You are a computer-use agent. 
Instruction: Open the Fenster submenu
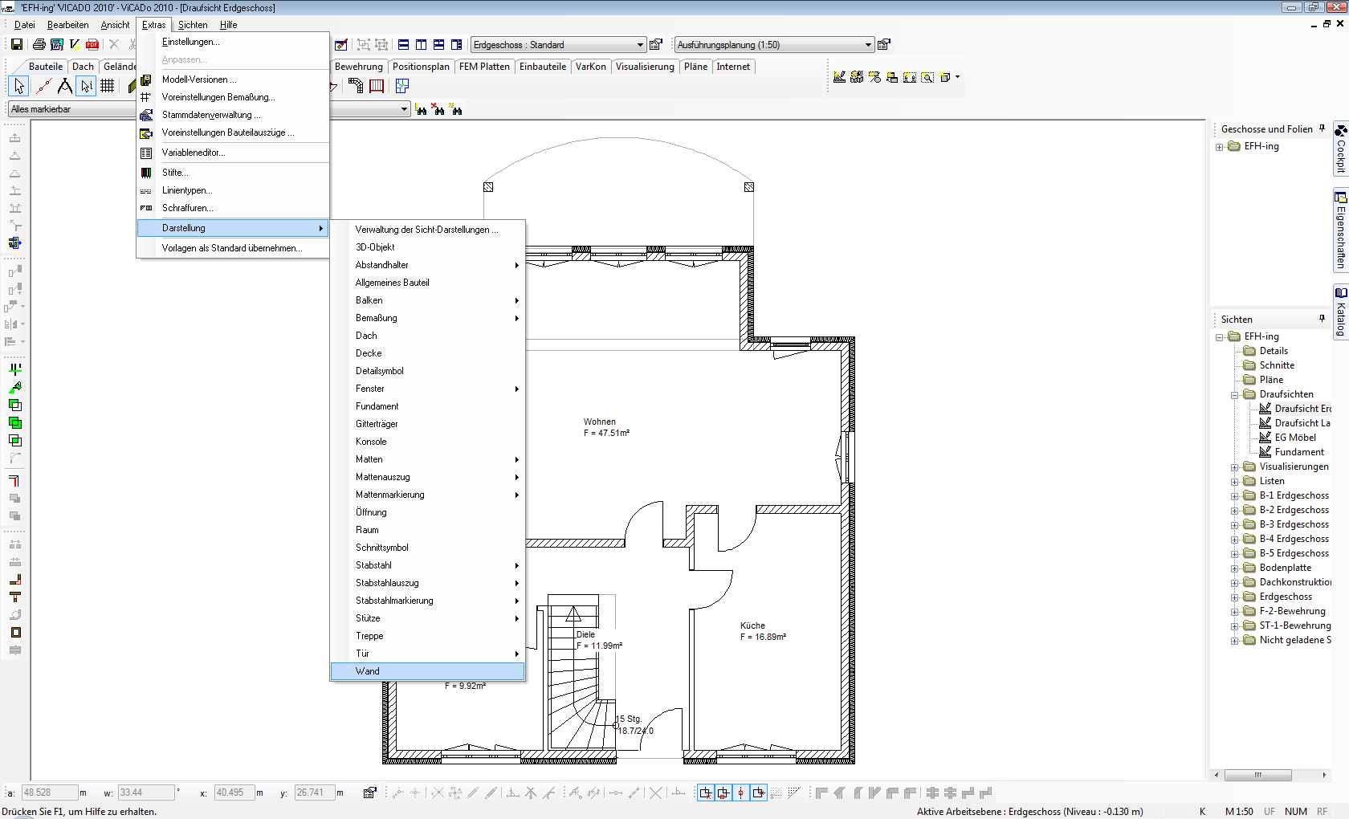(x=427, y=389)
